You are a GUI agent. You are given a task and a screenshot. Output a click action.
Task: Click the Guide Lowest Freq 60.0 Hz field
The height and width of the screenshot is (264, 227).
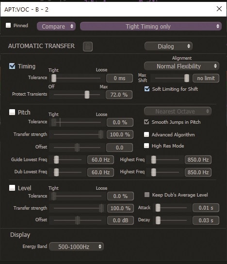tap(100, 160)
